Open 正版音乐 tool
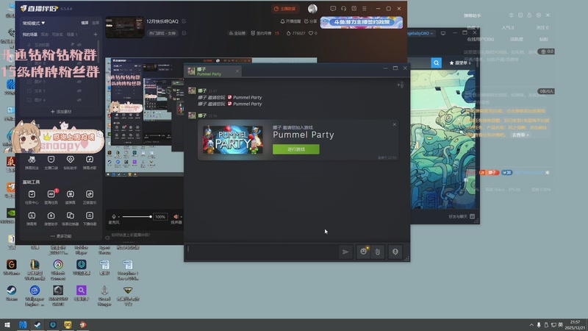Image resolution: width=588 pixels, height=331 pixels. click(90, 197)
